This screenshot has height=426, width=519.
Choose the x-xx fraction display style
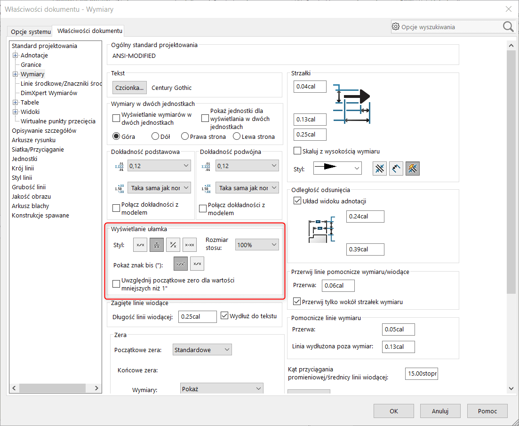pos(190,244)
